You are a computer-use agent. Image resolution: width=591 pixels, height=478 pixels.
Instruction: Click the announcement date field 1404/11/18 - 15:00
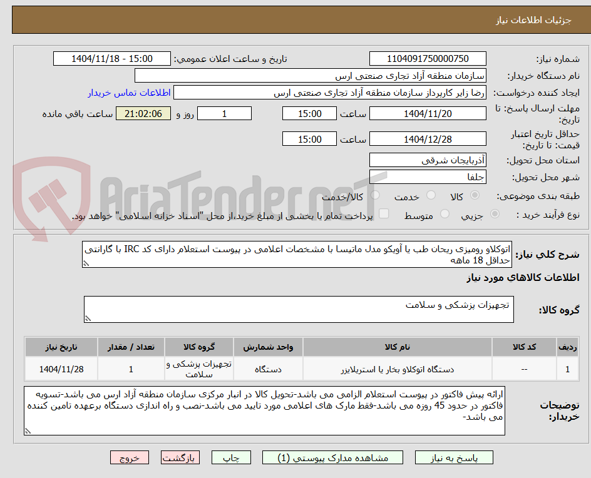(112, 59)
